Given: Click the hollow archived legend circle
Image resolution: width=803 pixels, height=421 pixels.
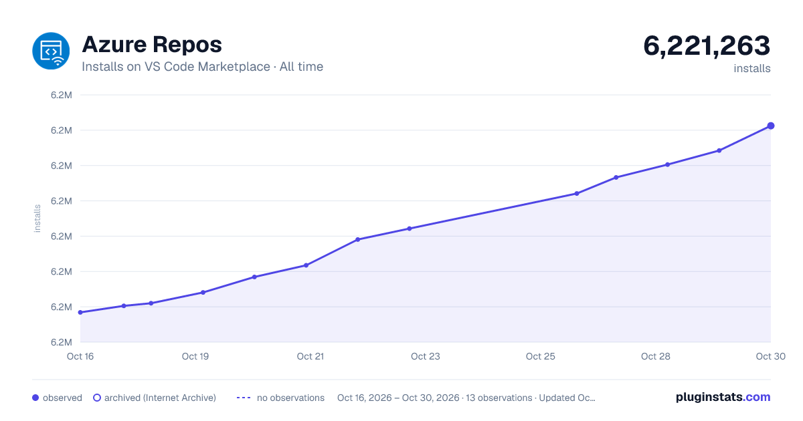Looking at the screenshot, I should [97, 398].
